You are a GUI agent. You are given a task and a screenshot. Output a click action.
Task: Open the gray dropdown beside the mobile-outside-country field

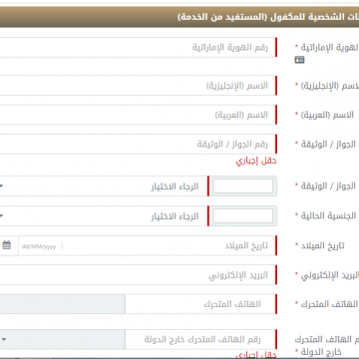point(62,339)
